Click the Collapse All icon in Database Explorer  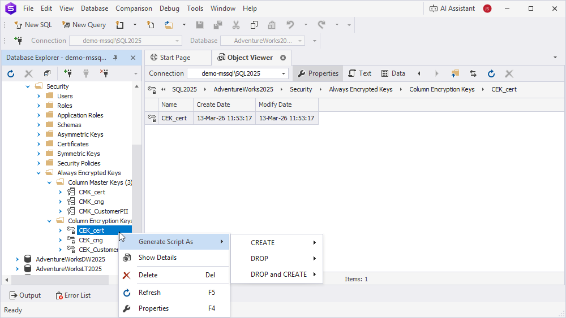tap(48, 73)
